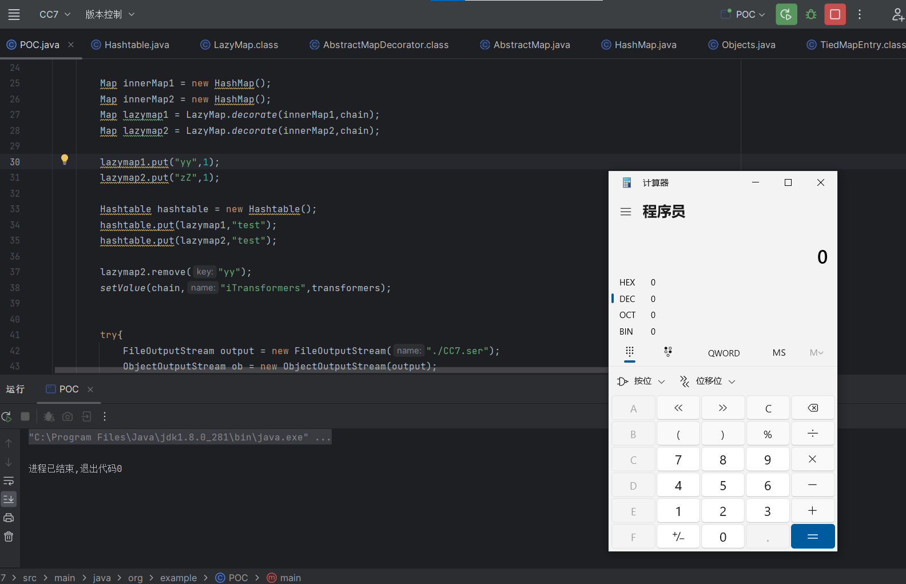Screen dimensions: 906x584
Task: Switch to the Objects.java tab
Action: click(742, 45)
